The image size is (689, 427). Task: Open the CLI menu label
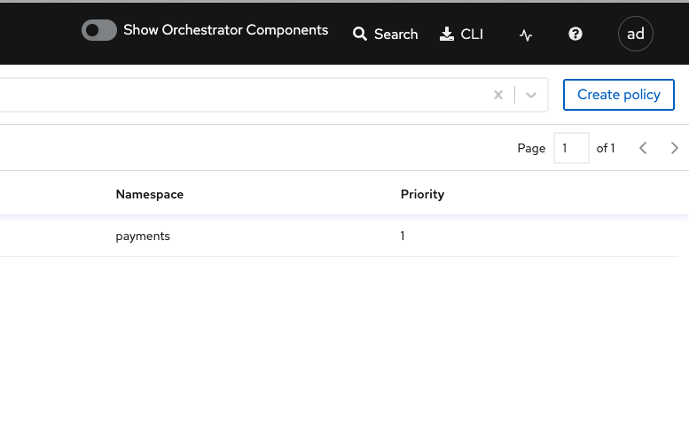tap(472, 35)
